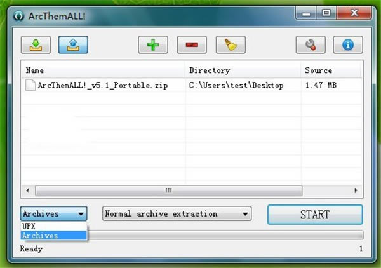Add files using the green plus icon
Image resolution: width=381 pixels, height=268 pixels.
coord(153,45)
